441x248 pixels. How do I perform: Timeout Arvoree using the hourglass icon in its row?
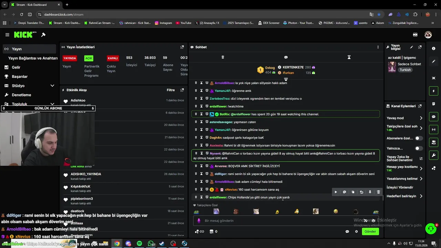click(201, 166)
